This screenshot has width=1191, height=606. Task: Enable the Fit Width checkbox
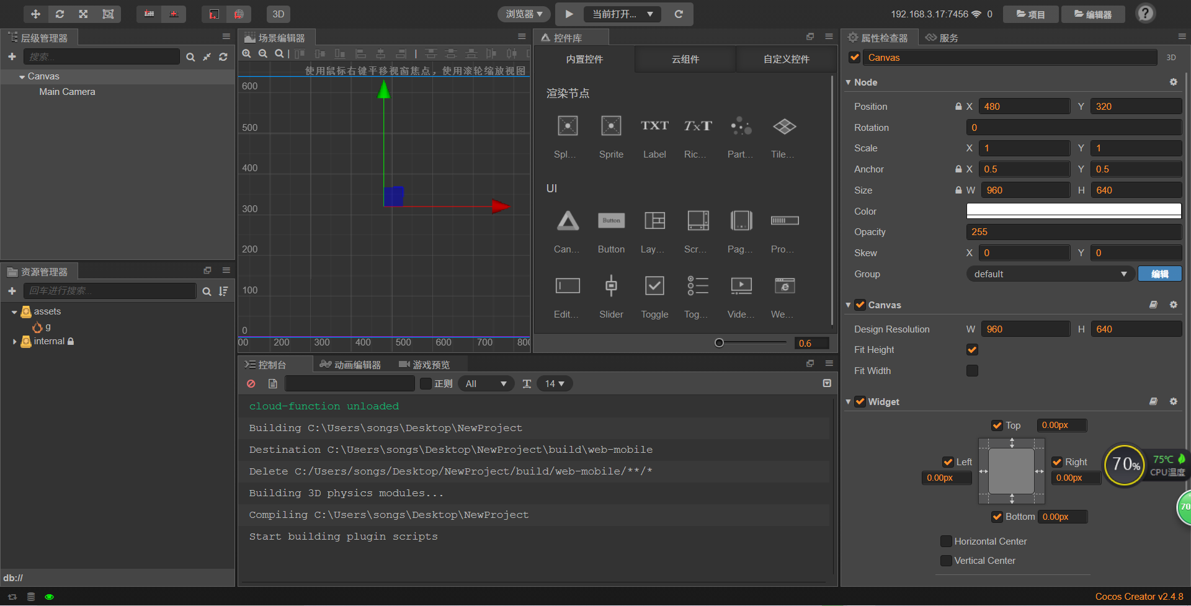[972, 371]
